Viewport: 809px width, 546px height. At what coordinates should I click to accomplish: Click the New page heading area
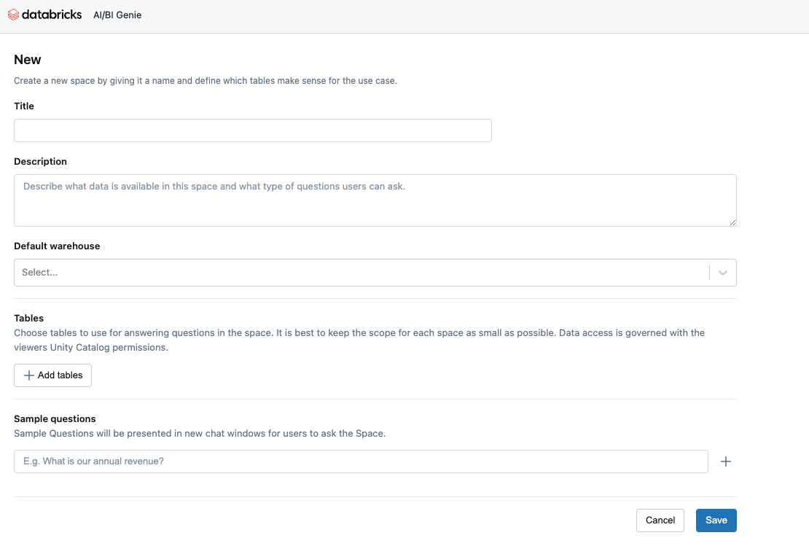click(x=27, y=59)
